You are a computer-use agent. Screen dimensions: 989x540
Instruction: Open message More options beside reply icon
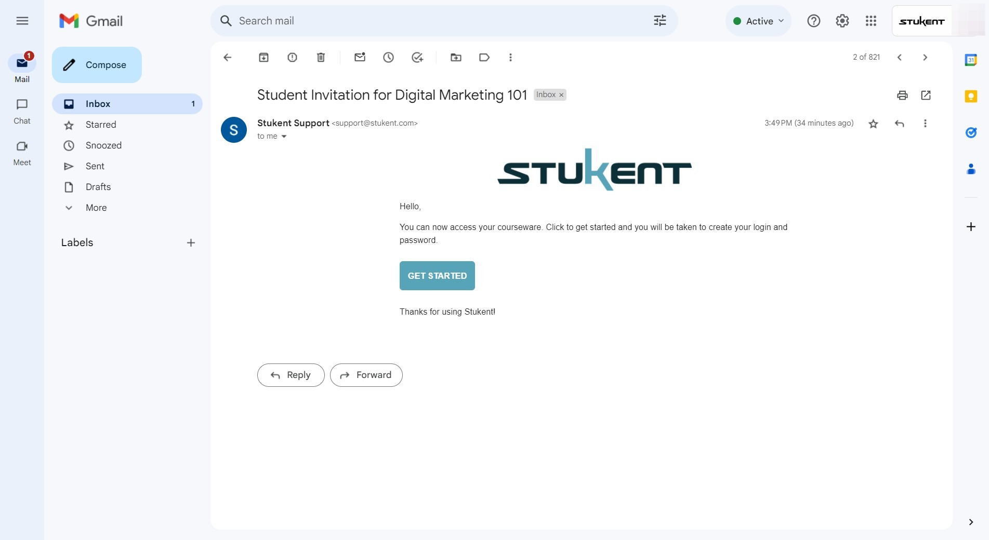[925, 124]
